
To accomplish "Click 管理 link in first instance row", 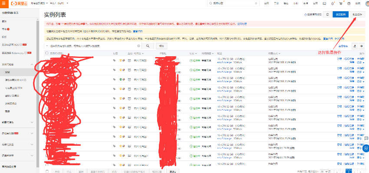I will click(339, 59).
